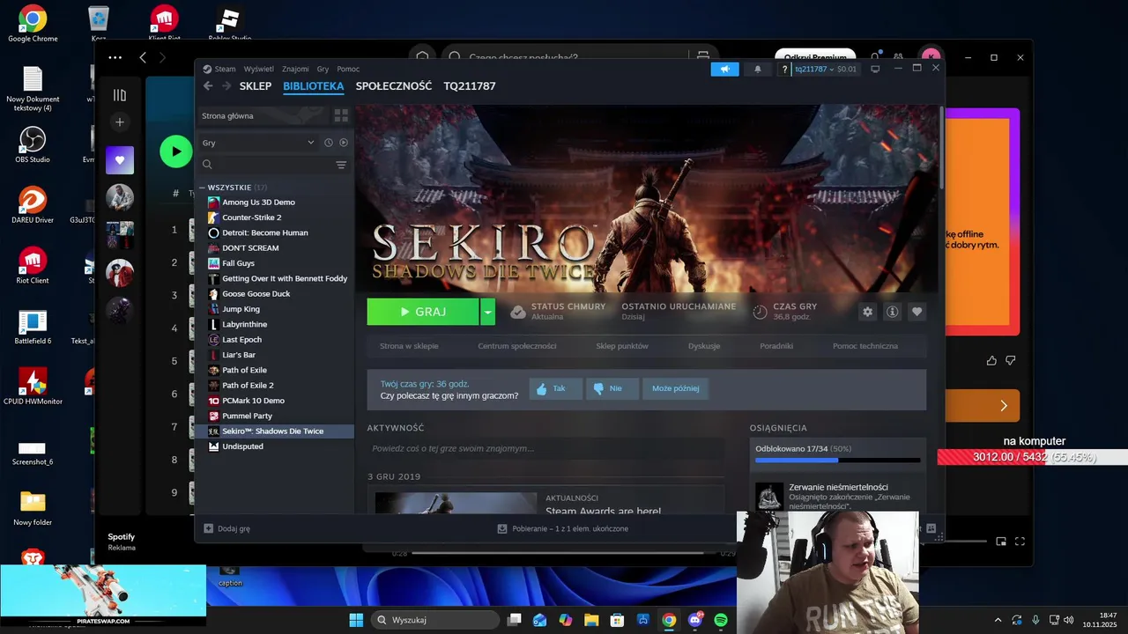Click the Add game plus icon
The image size is (1128, 634).
(x=209, y=528)
